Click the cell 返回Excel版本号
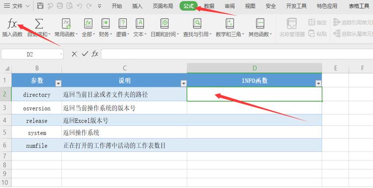The width and height of the screenshot is (373, 188). 124,120
